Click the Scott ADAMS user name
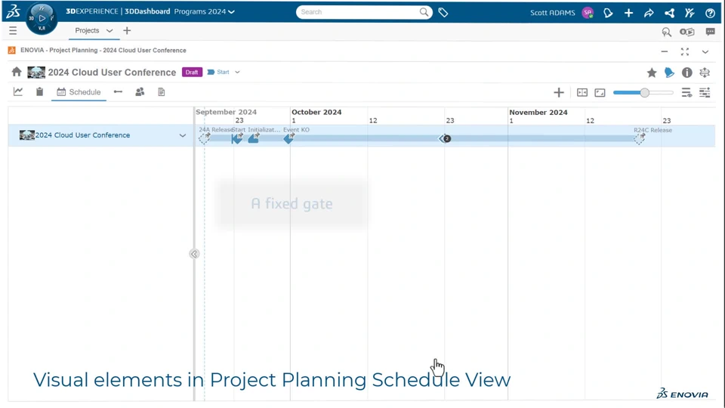 point(553,13)
